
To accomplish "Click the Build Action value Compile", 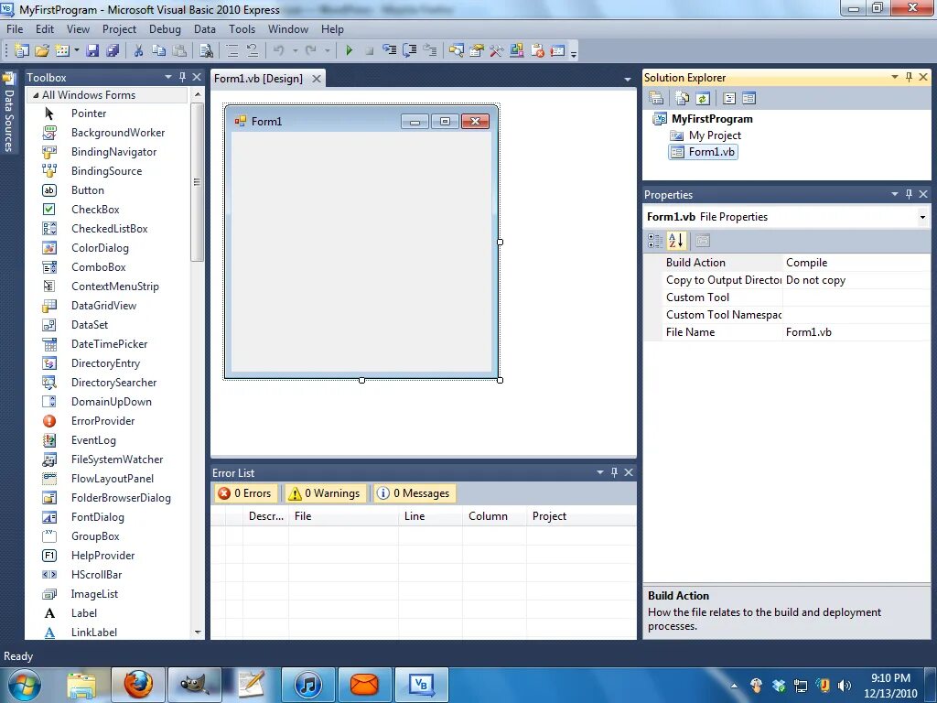I will click(856, 263).
